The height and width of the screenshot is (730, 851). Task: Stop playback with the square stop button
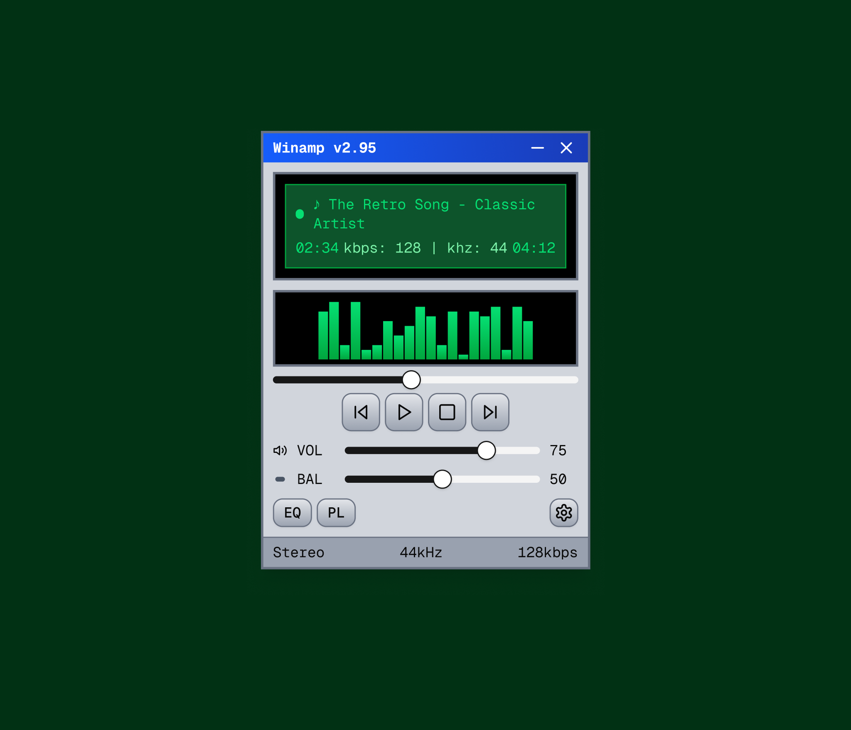447,412
